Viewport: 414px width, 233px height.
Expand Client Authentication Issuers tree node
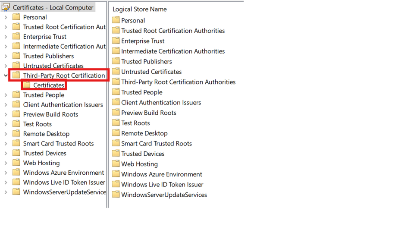coord(6,105)
